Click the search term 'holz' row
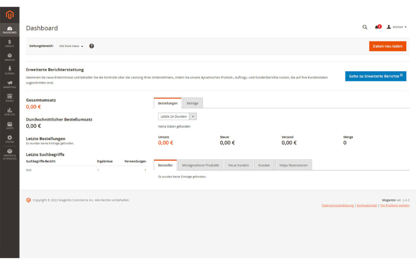 pyautogui.click(x=86, y=170)
